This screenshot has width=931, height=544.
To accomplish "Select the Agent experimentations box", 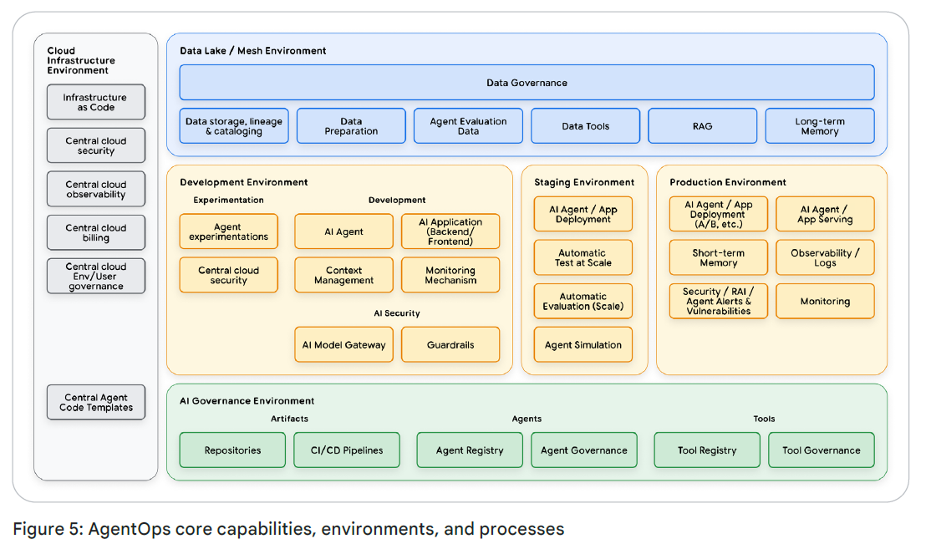I will coord(228,231).
